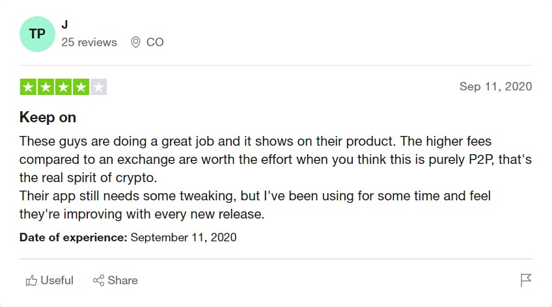Click the fourth green star
This screenshot has height=307, width=552.
(81, 87)
